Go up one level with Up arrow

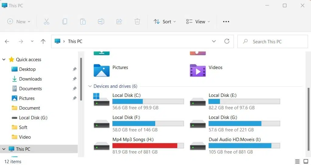(43, 42)
